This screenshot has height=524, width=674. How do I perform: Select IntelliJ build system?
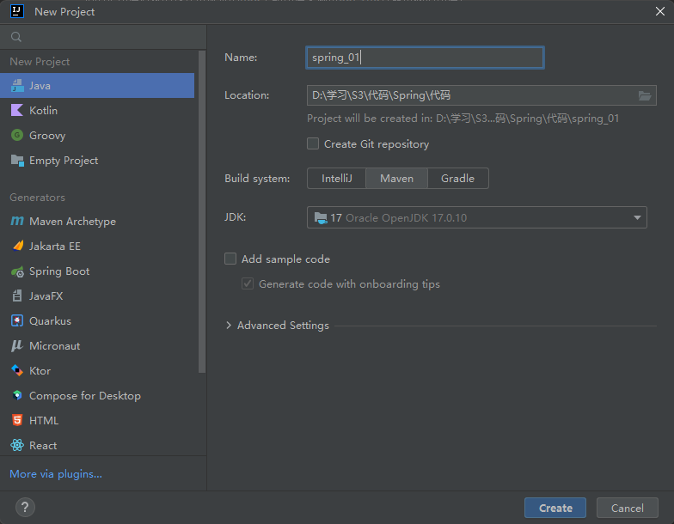coord(337,179)
